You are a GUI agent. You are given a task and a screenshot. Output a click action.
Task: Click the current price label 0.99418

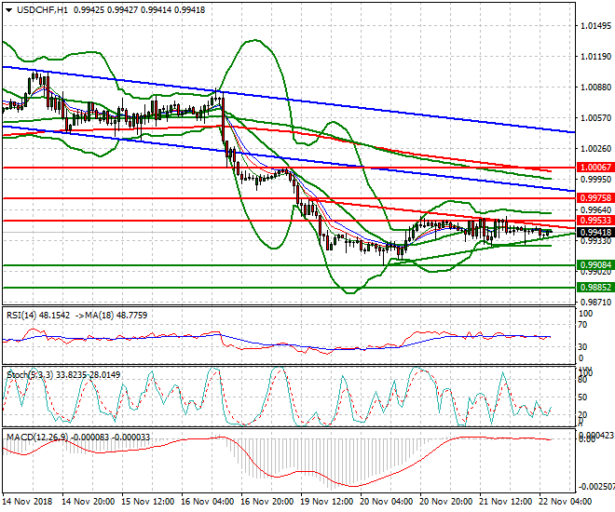pyautogui.click(x=595, y=233)
